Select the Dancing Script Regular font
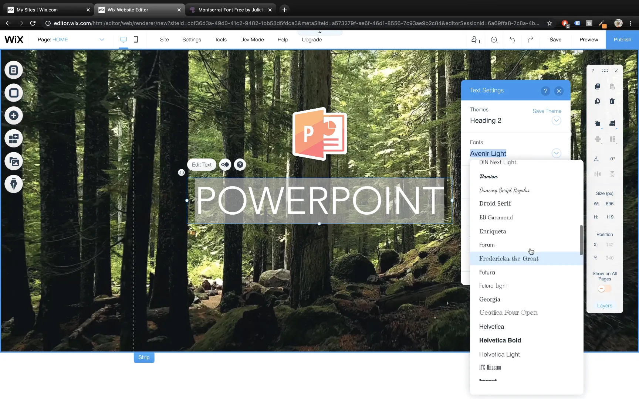This screenshot has width=639, height=399. [527, 190]
